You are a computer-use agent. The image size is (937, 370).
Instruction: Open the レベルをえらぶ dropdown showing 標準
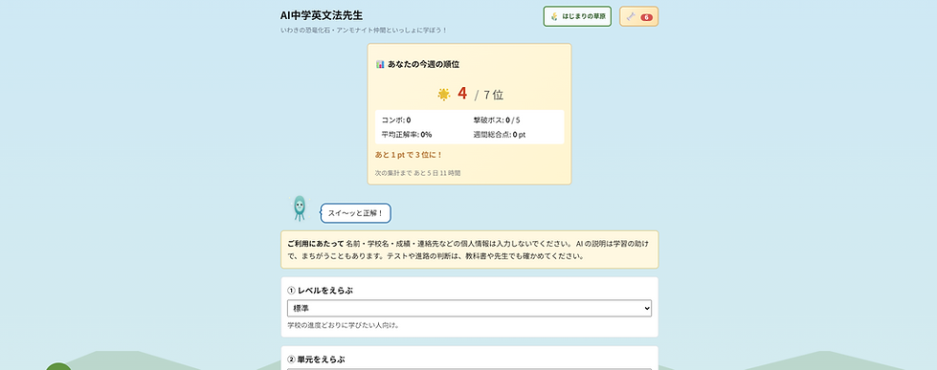pos(469,308)
